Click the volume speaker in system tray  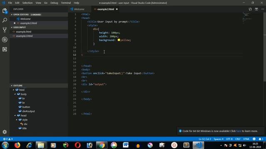[244, 145]
